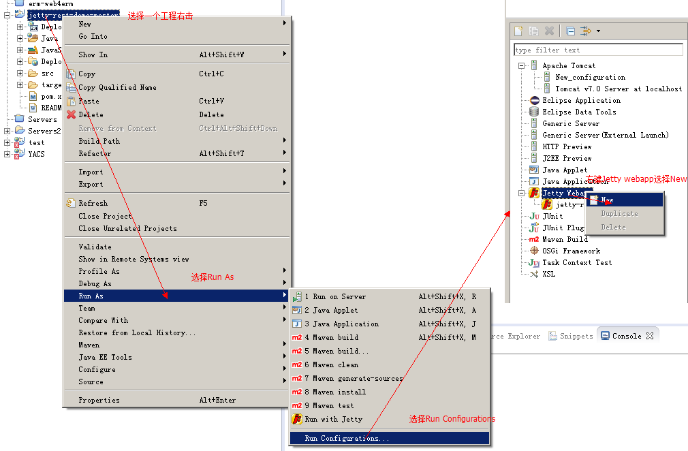Click the Delete configuration X toolbar icon
This screenshot has height=451, width=688.
point(549,31)
